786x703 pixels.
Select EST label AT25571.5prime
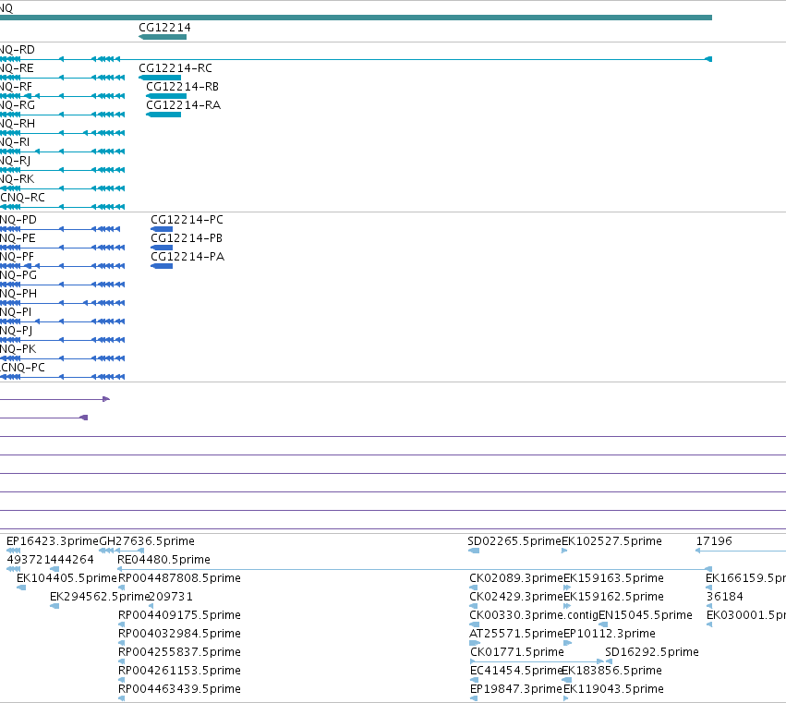(516, 635)
